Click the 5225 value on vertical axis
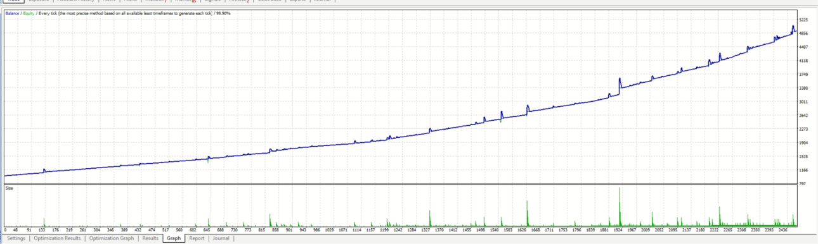818x244 pixels. tap(804, 20)
